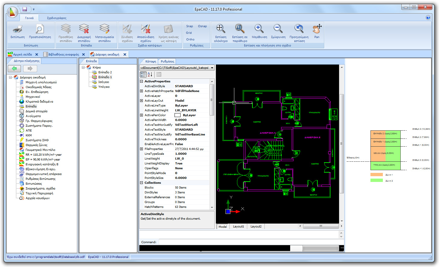This screenshot has width=439, height=267.
Task: Turn on Ortho mode
Action: [190, 40]
